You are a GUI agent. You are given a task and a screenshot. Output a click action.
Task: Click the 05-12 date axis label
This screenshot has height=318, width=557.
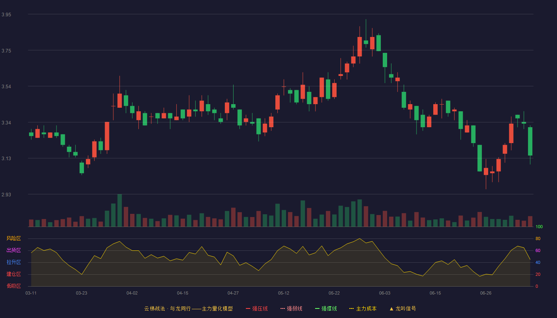pos(284,293)
